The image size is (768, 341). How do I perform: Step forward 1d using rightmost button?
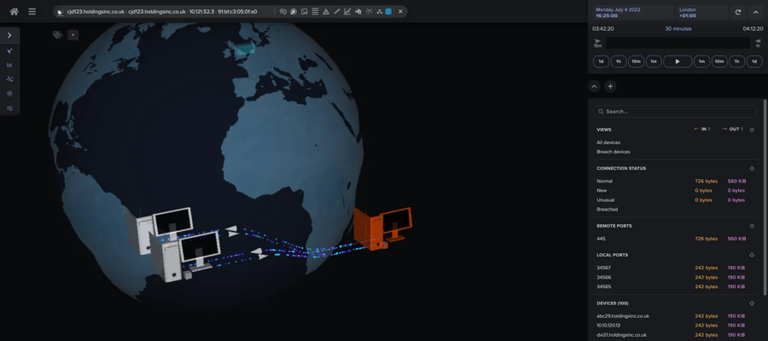(754, 61)
